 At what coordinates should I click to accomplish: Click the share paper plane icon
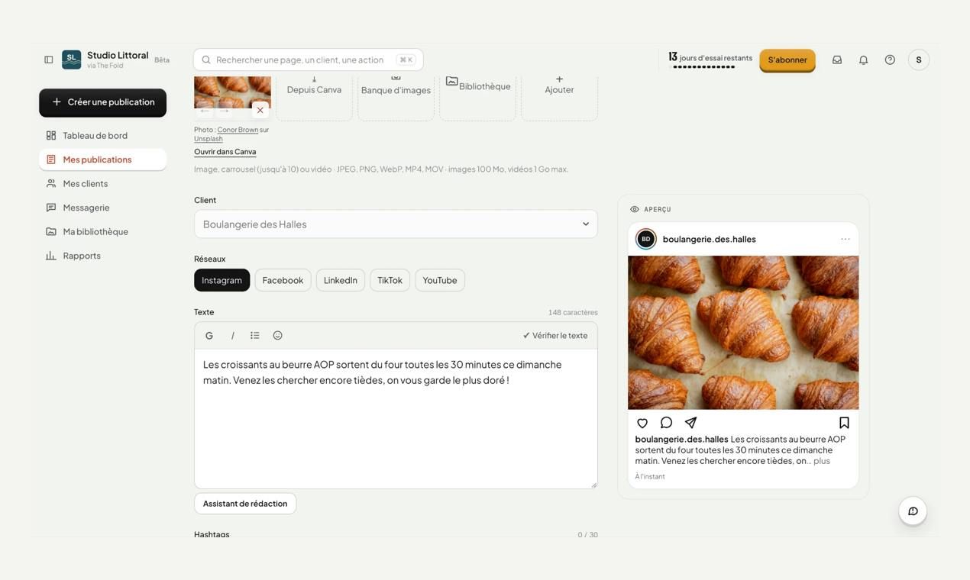[x=690, y=423]
